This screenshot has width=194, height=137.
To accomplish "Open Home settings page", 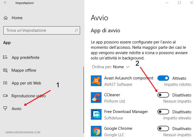I will (17, 18).
